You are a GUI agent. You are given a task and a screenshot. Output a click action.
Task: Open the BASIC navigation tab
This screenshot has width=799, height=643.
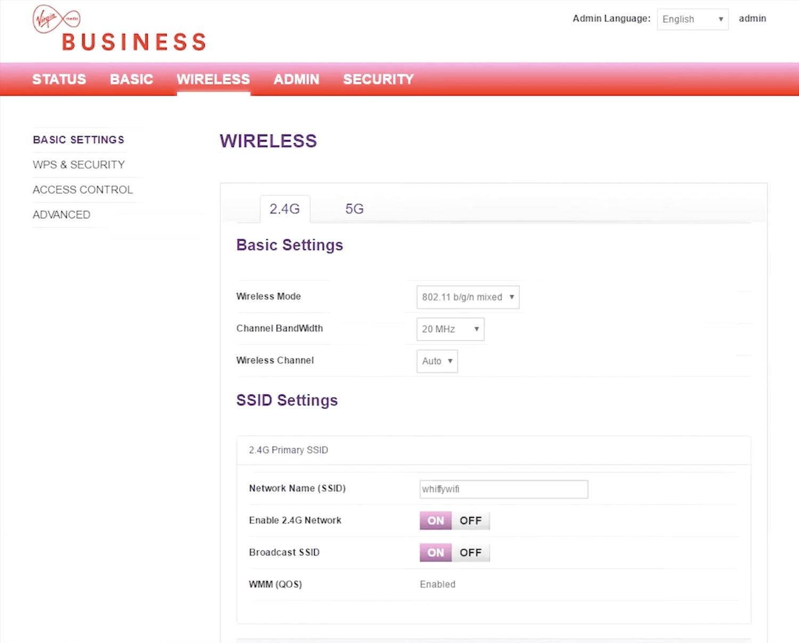pyautogui.click(x=132, y=79)
